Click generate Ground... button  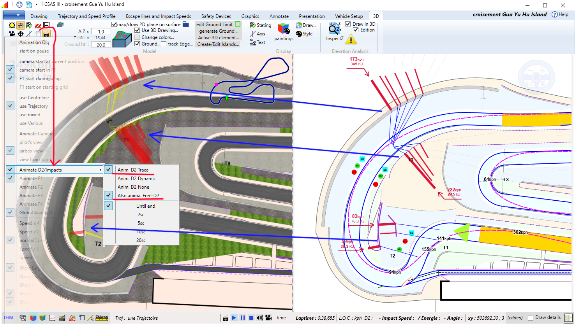coord(218,31)
